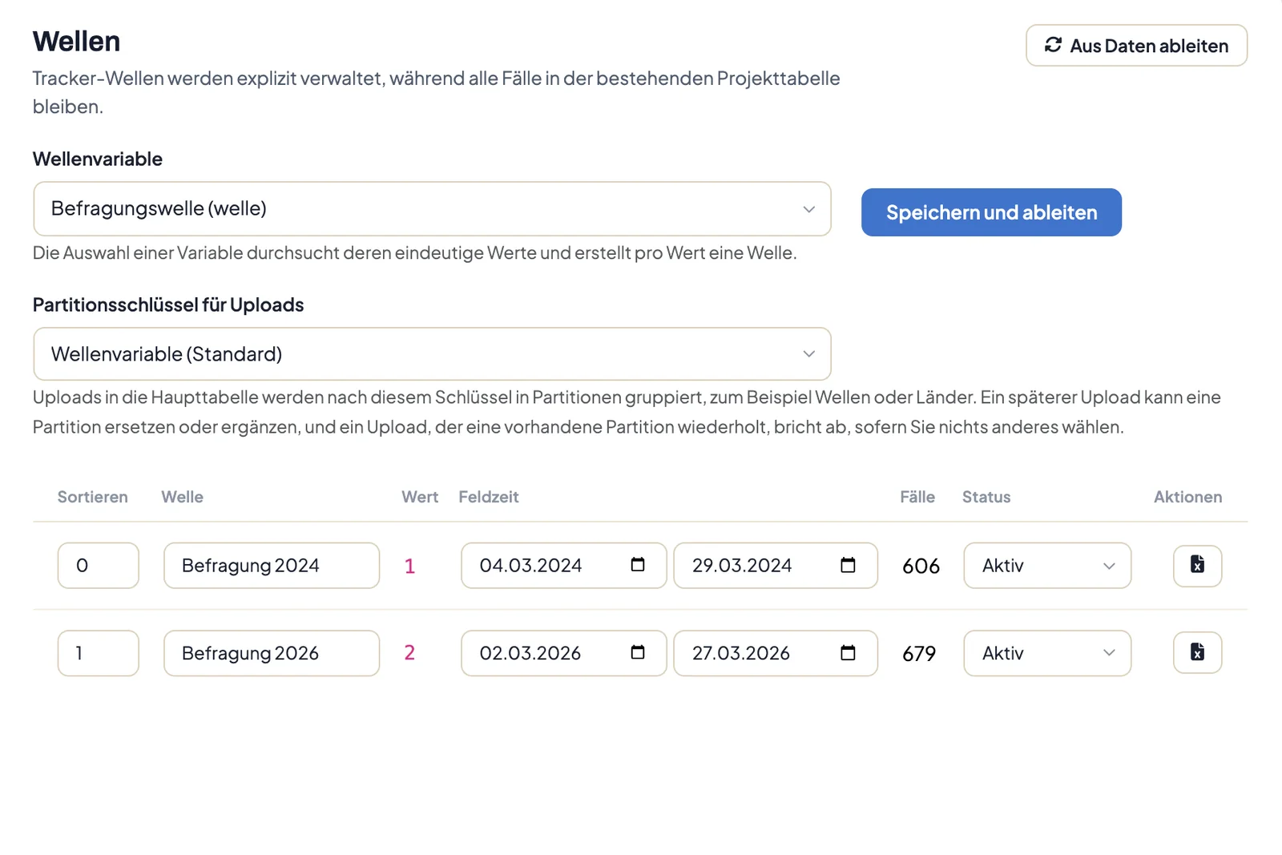Image resolution: width=1282 pixels, height=855 pixels.
Task: Click Aus Daten ableiten button
Action: pos(1136,46)
